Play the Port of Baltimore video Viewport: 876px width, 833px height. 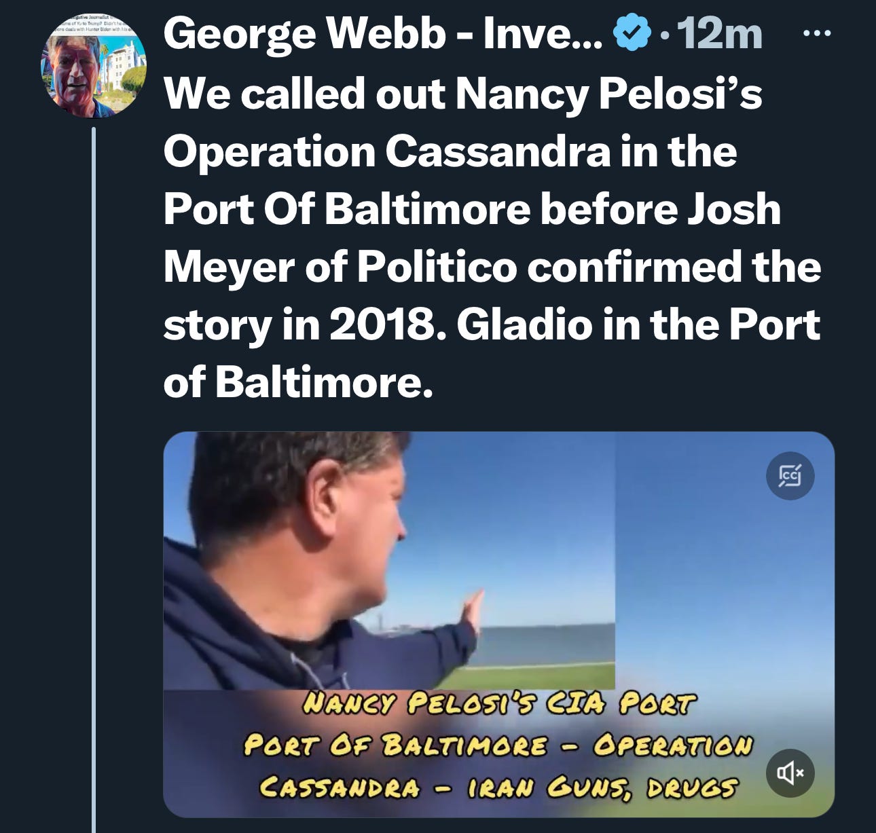[498, 625]
